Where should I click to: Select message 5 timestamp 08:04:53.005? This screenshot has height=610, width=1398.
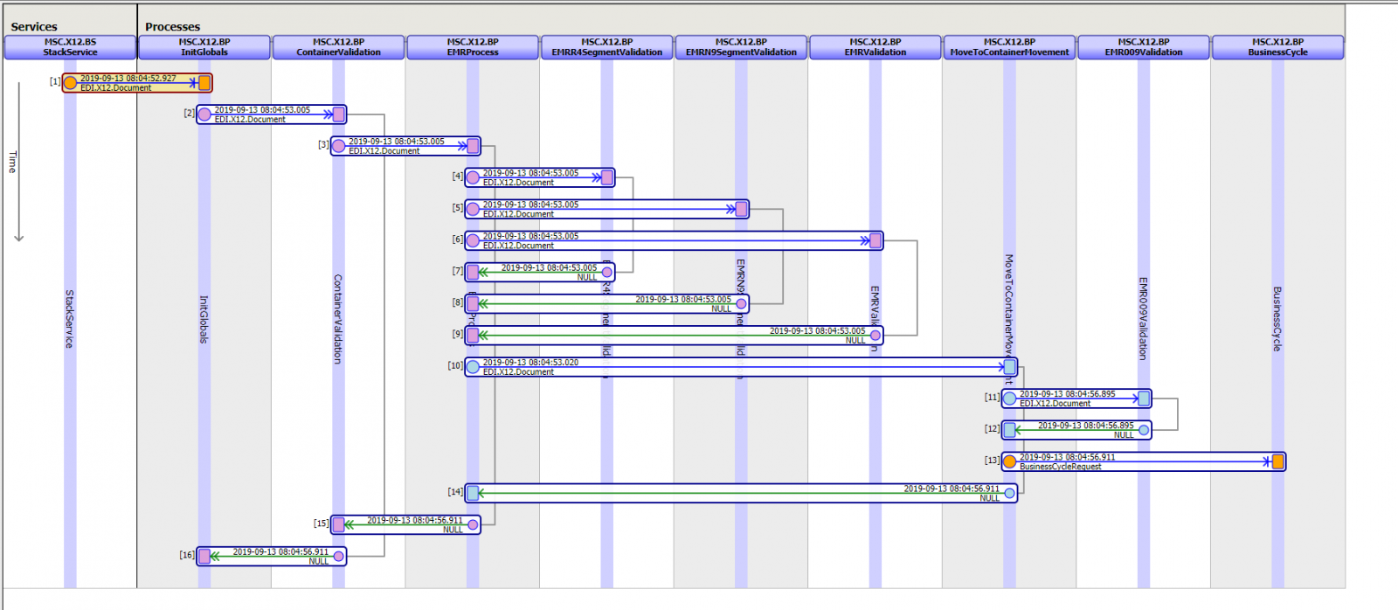click(530, 204)
